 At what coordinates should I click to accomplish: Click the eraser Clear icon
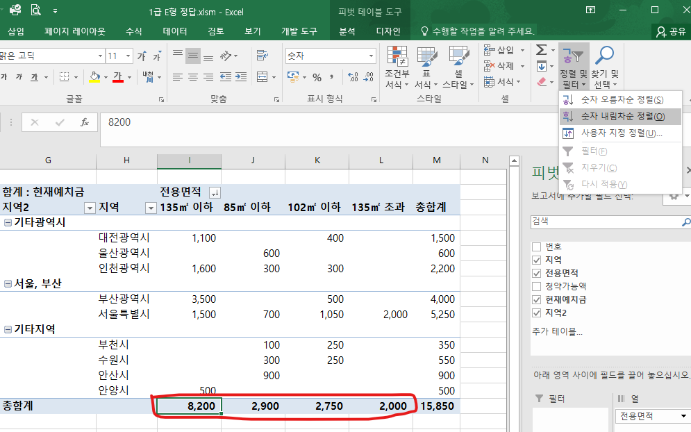coord(542,82)
